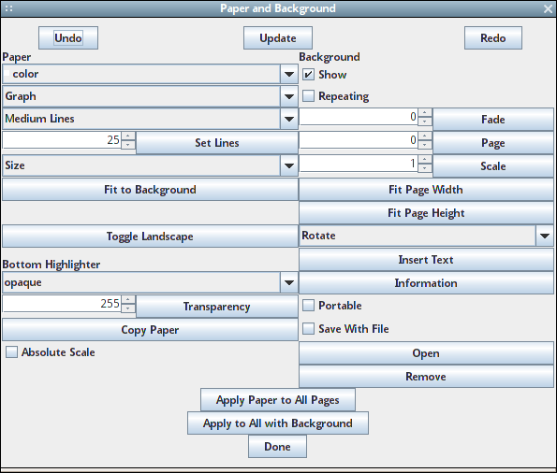Screen dimensions: 557x473
Task: Click the transparency field showing 255
Action: [x=62, y=304]
